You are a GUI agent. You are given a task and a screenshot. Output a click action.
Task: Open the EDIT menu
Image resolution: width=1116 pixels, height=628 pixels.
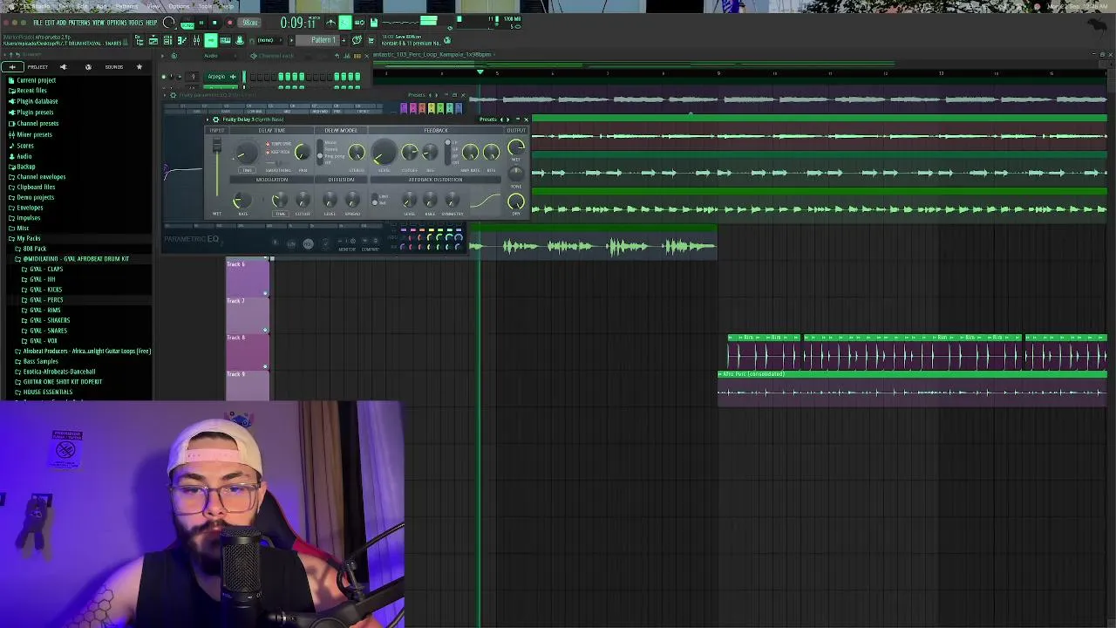pos(50,23)
